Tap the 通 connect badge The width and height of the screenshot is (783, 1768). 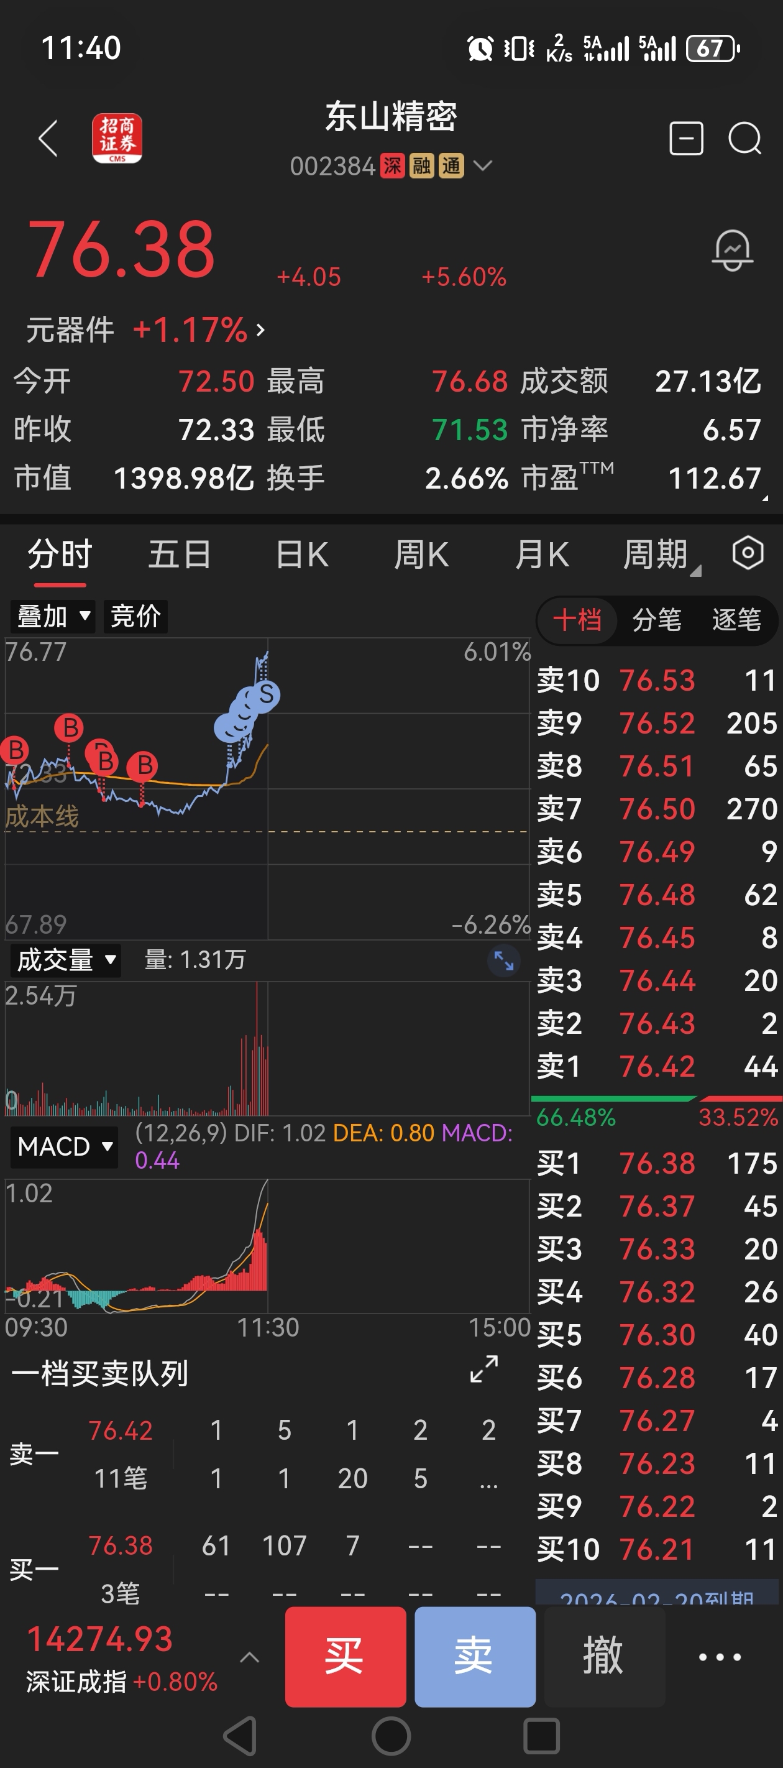[451, 165]
